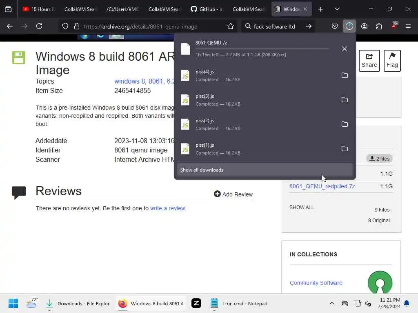The width and height of the screenshot is (418, 313).
Task: Click the 8061_QEMU.7z download progress bar
Action: [262, 49]
